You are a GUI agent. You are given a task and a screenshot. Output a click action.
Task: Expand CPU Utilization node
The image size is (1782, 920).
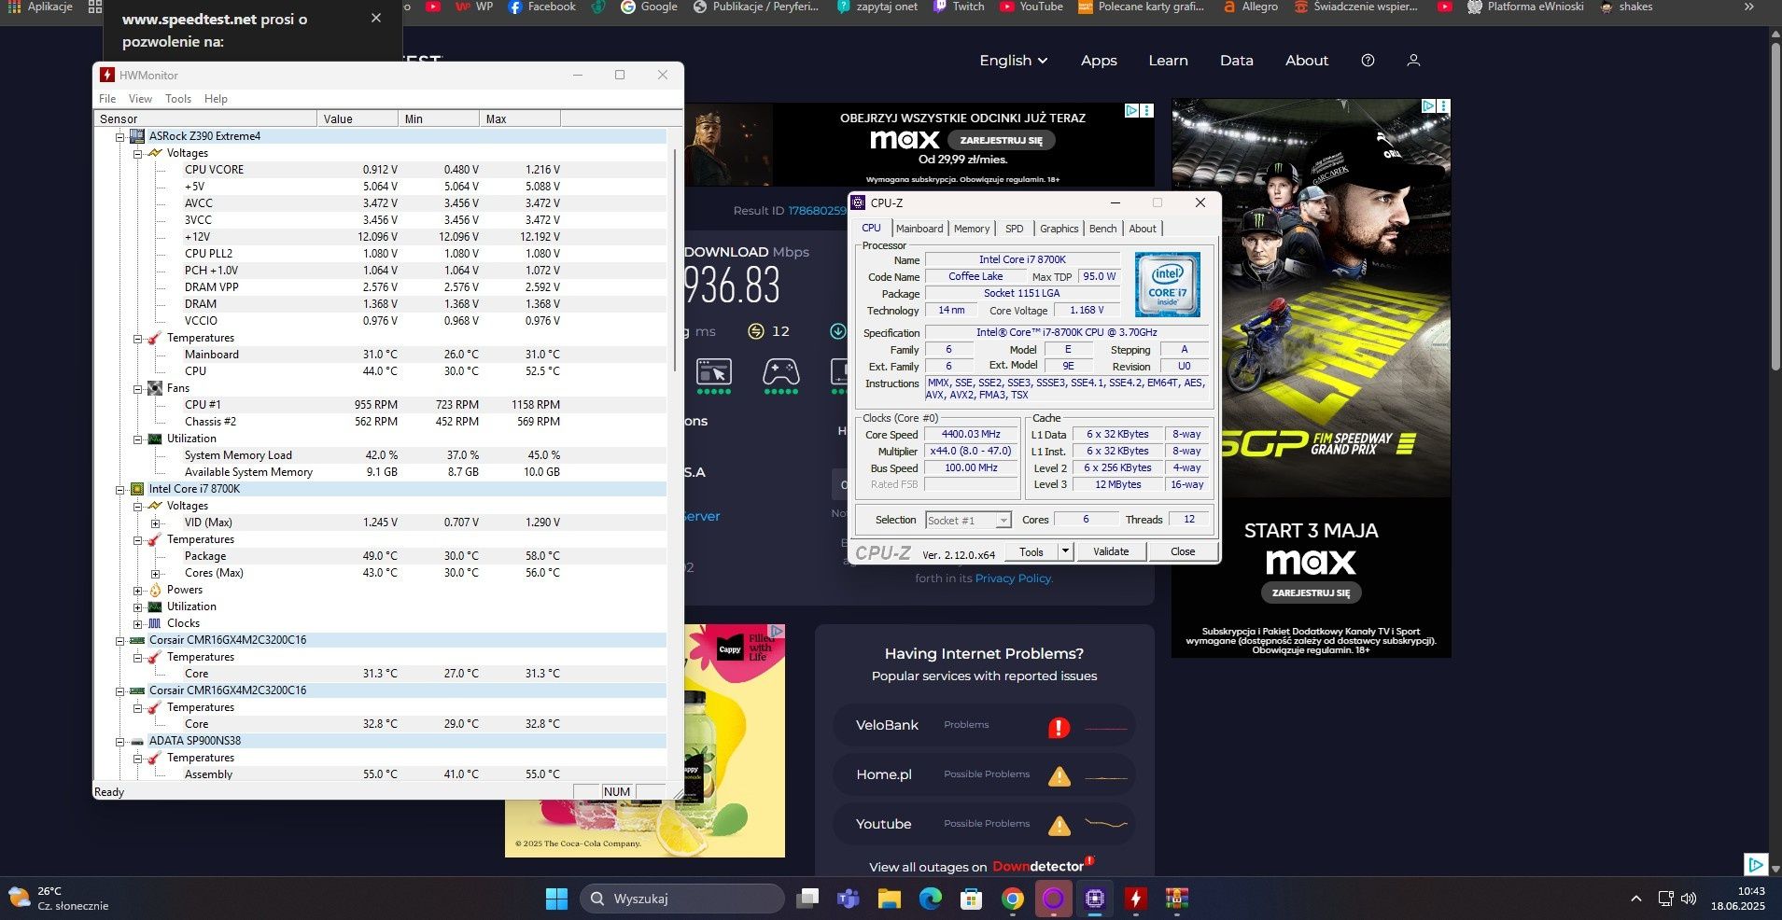[x=137, y=606]
